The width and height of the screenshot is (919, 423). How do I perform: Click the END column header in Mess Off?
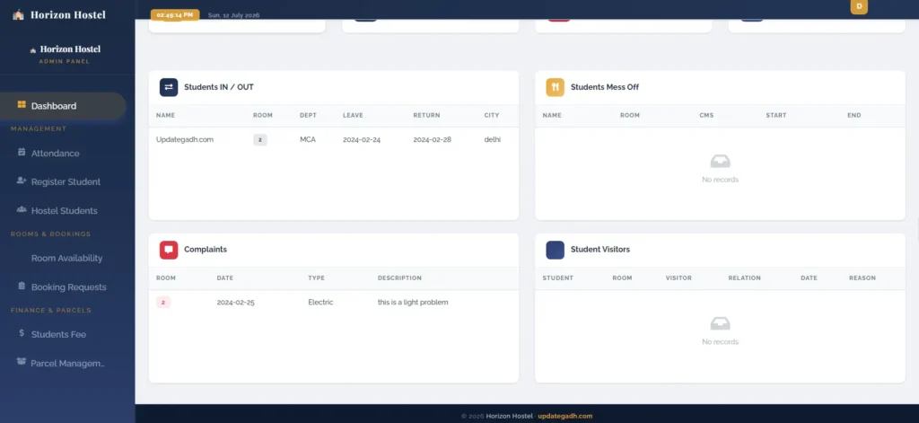[854, 116]
